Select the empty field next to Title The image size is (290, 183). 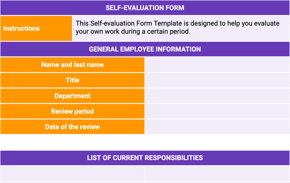[217, 80]
